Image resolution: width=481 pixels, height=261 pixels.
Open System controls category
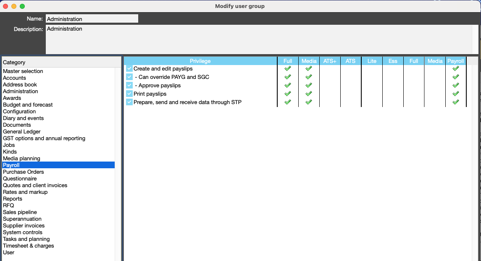click(58, 232)
